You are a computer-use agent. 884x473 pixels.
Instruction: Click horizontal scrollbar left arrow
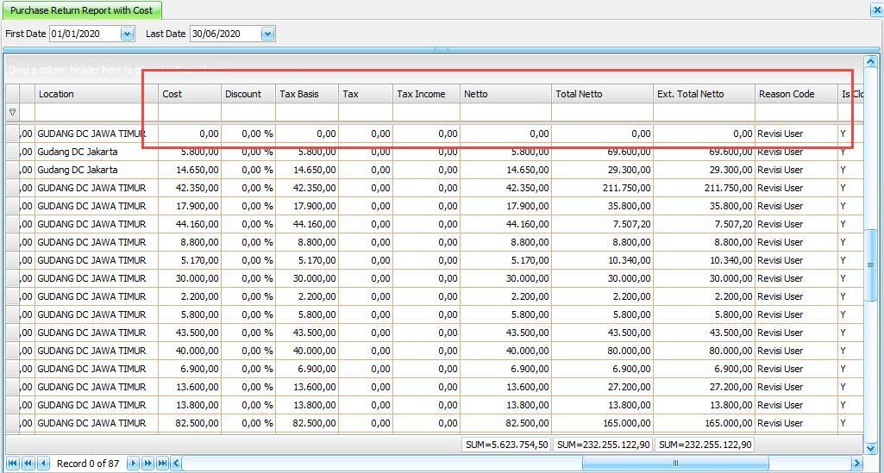[x=177, y=464]
